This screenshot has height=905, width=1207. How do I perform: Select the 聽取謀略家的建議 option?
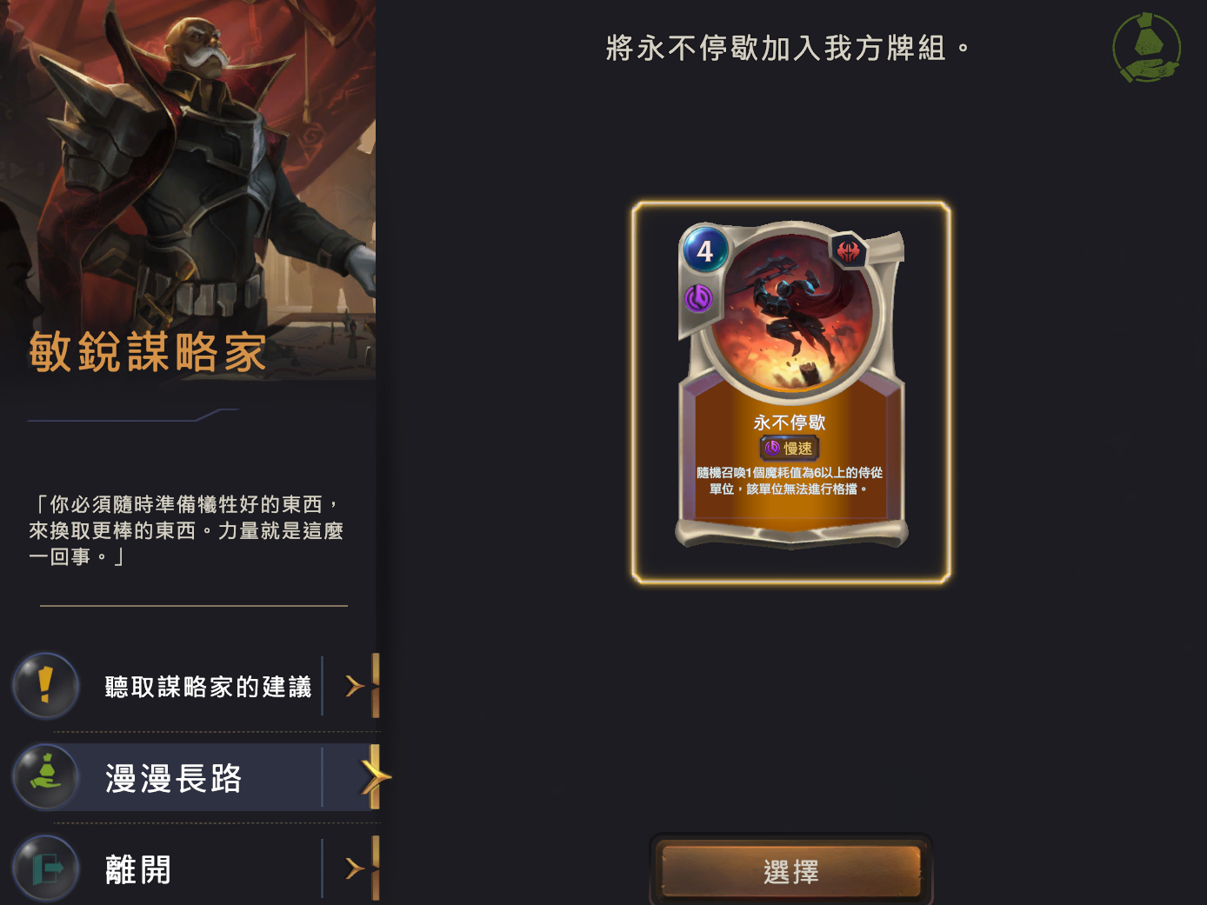pyautogui.click(x=196, y=686)
